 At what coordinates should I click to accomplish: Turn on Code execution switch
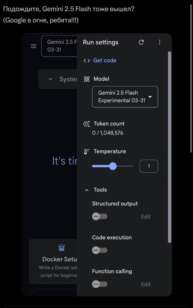point(100,250)
